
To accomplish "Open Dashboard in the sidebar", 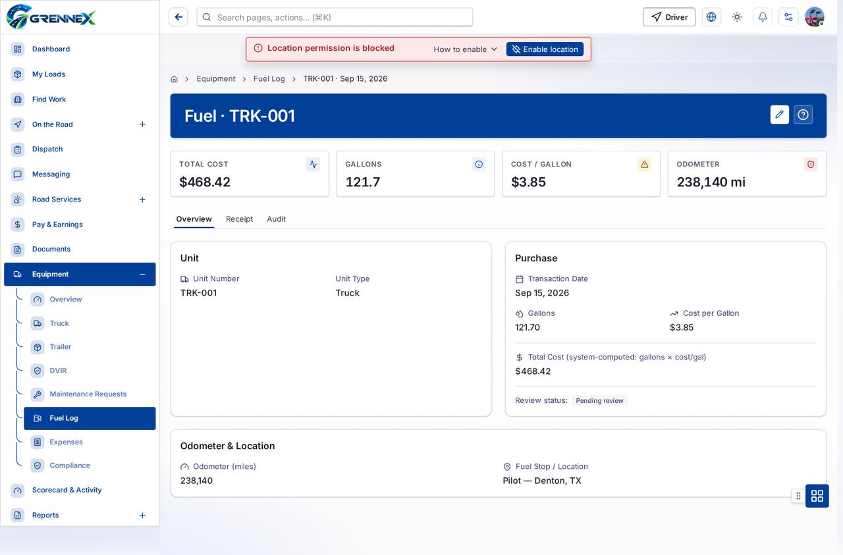I will point(80,49).
